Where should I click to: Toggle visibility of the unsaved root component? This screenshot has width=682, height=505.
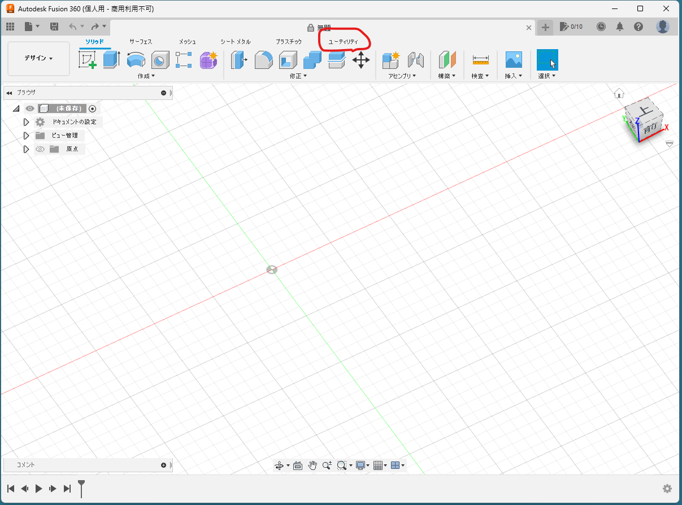(30, 108)
